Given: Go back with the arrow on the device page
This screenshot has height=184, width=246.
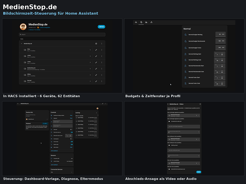Looking at the screenshot, I should click(x=18, y=103).
